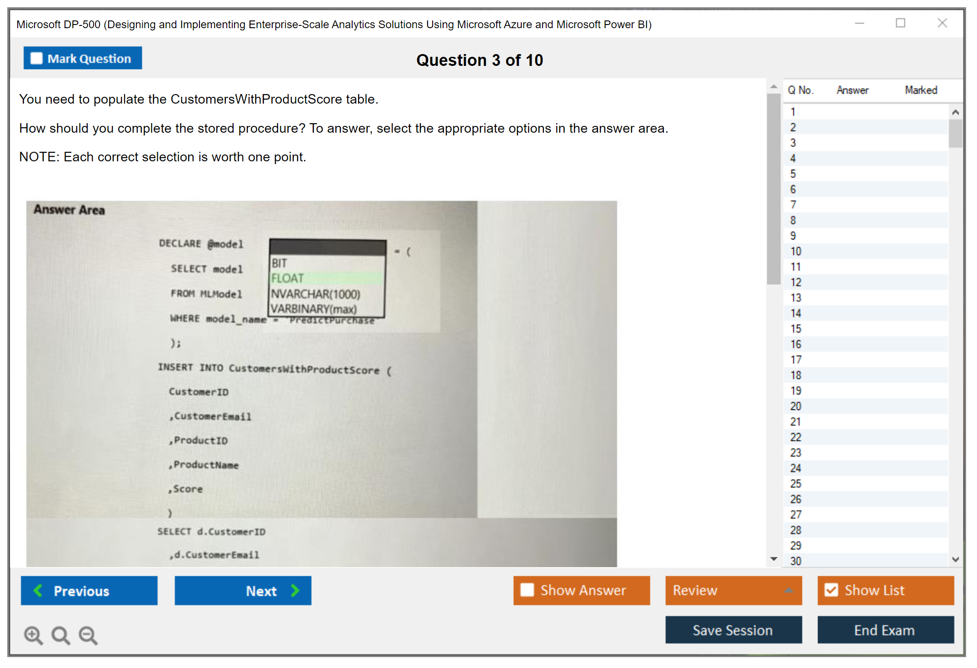Click the zoom out magnifier icon
This screenshot has height=668, width=977.
(88, 635)
